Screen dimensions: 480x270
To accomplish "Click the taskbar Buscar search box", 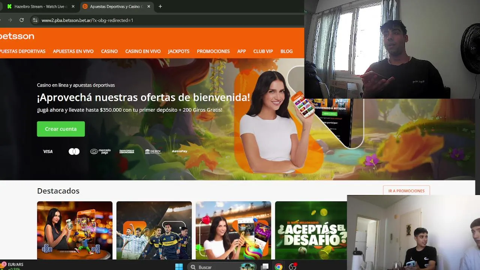I will tap(222, 267).
